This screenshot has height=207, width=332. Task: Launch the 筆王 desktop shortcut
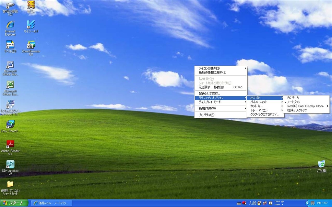point(31,7)
